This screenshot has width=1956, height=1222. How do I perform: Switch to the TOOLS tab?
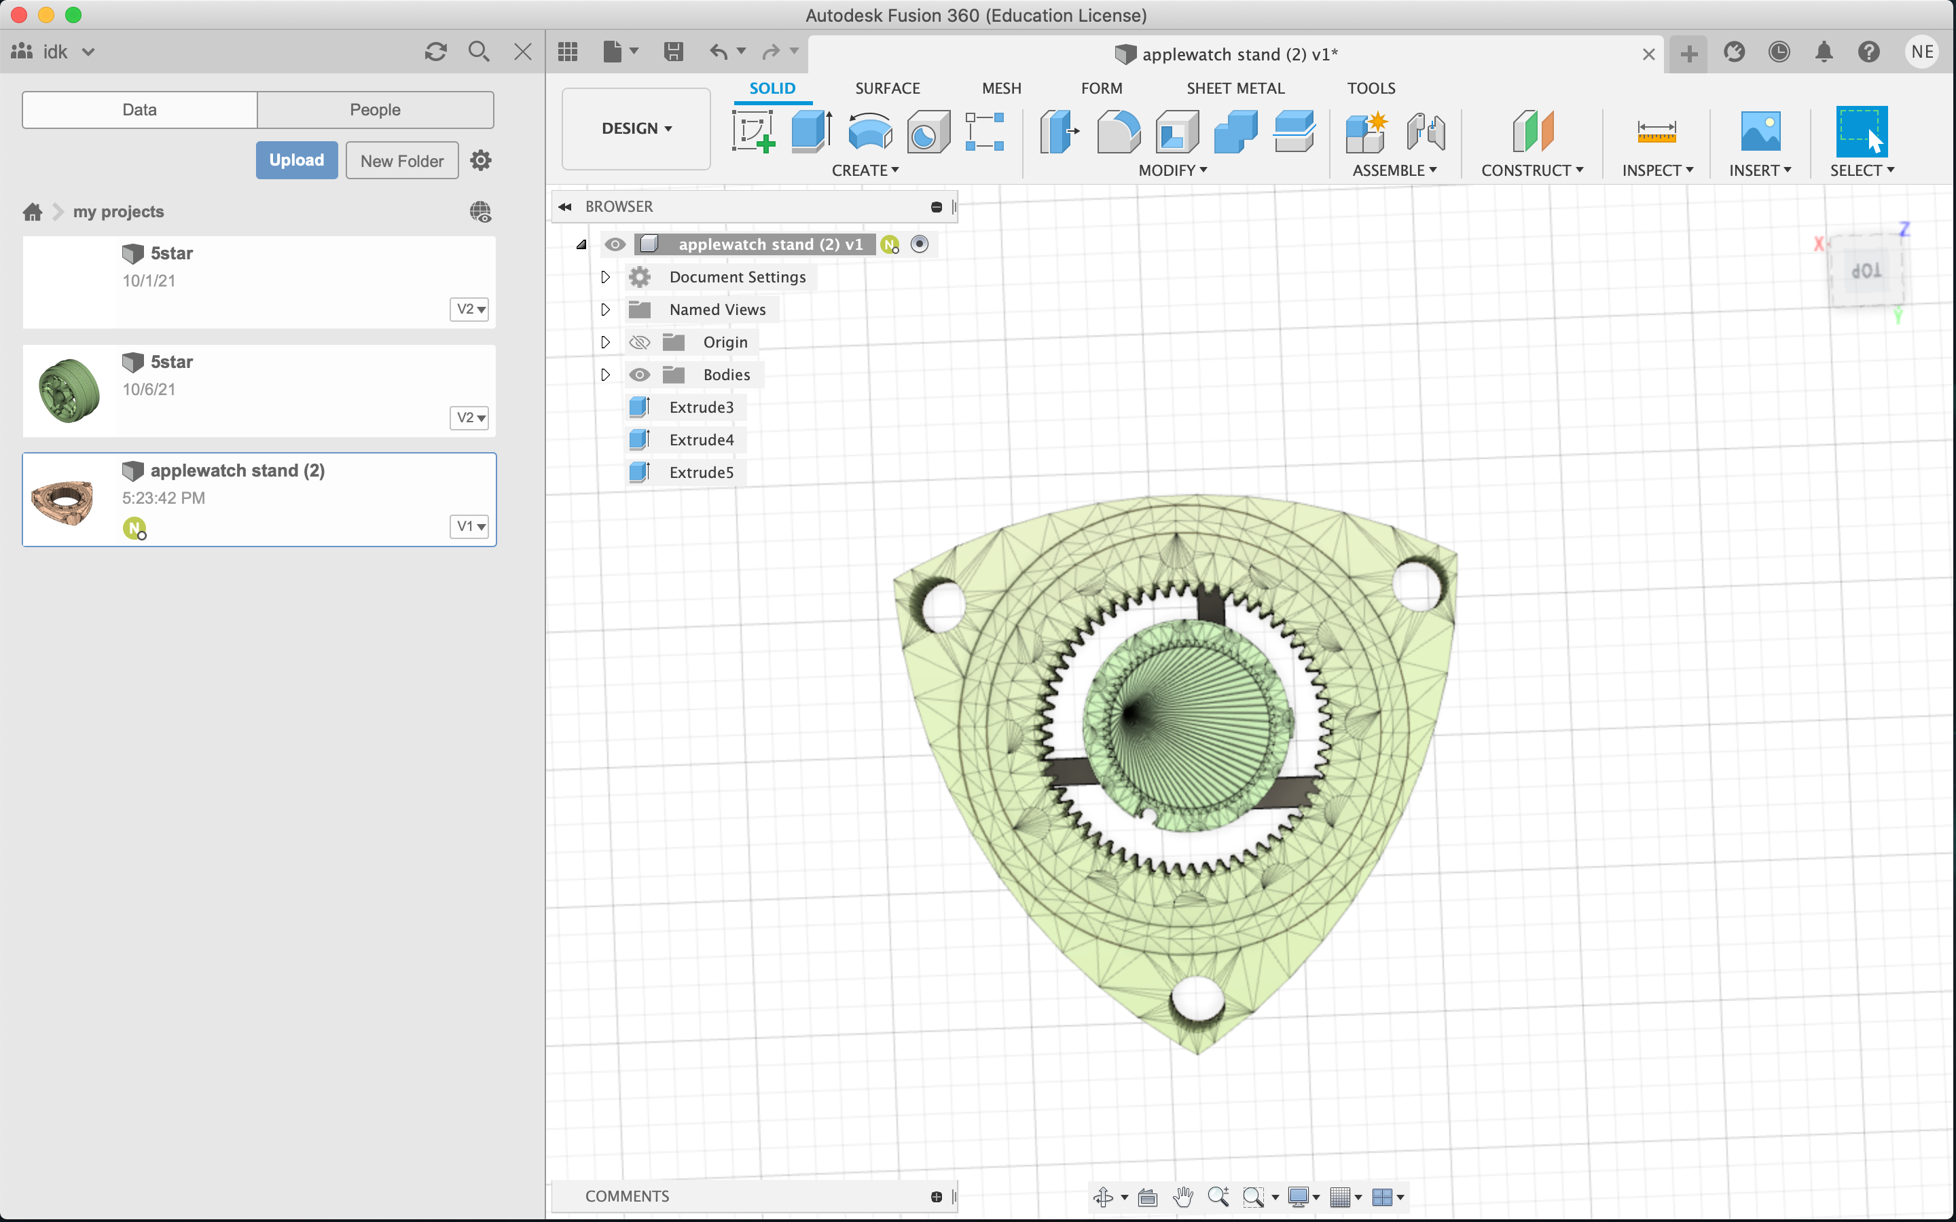coord(1371,88)
